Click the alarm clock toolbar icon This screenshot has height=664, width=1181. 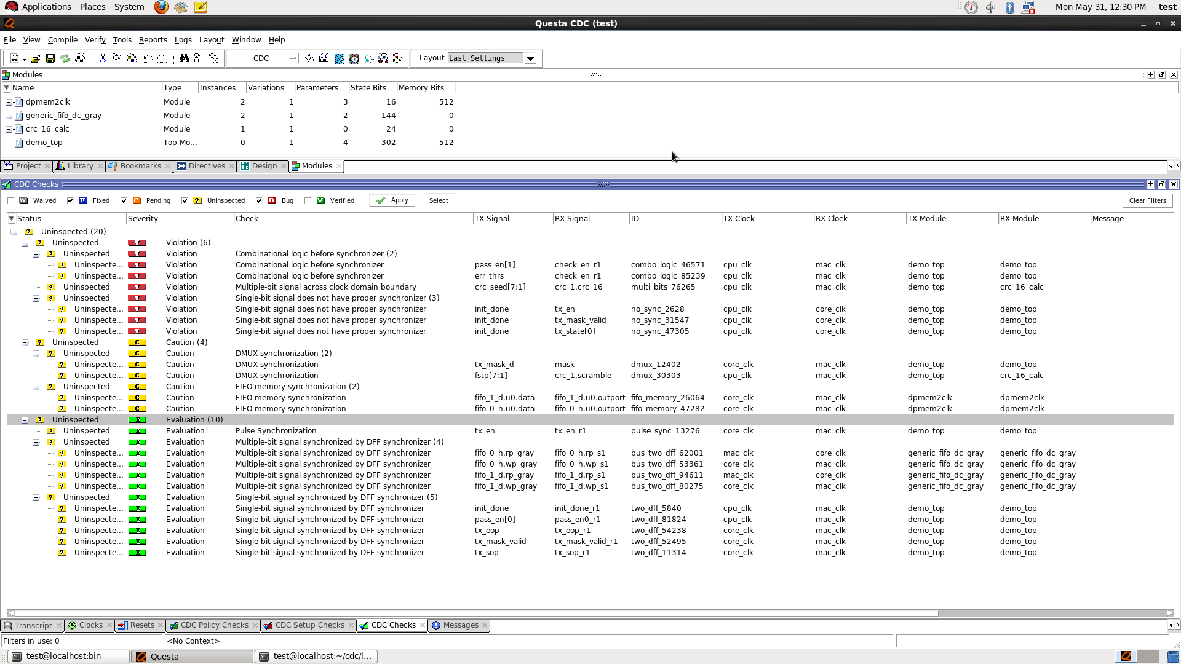354,58
